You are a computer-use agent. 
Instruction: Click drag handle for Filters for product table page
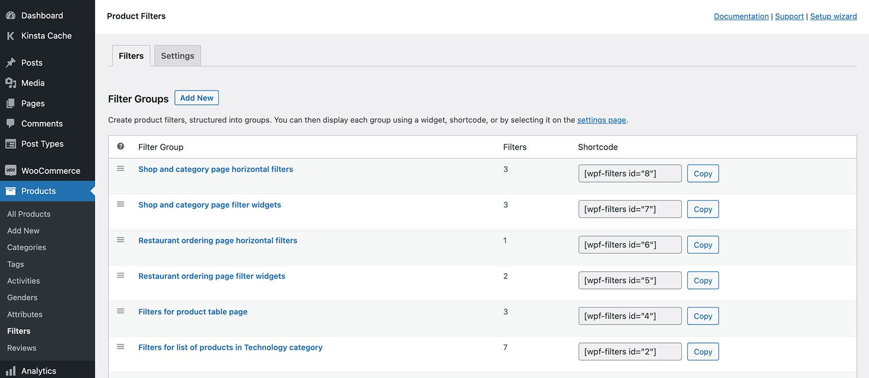[x=121, y=311]
